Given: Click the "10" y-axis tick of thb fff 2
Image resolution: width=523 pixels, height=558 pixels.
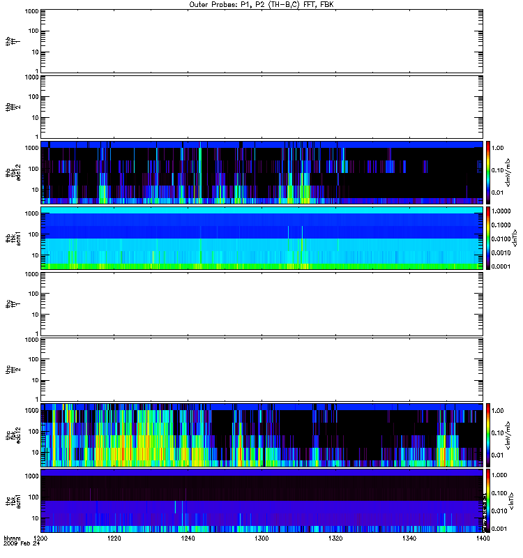Looking at the screenshot, I should point(36,118).
